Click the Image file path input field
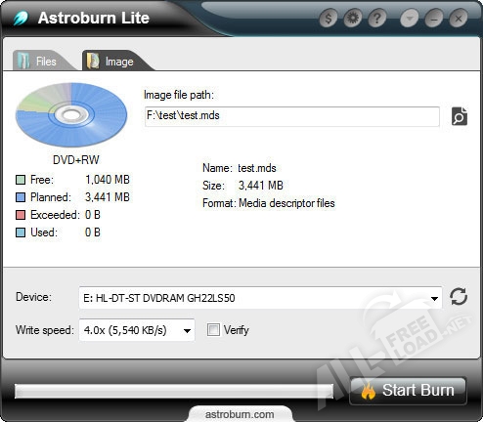Image resolution: width=483 pixels, height=422 pixels. (292, 116)
